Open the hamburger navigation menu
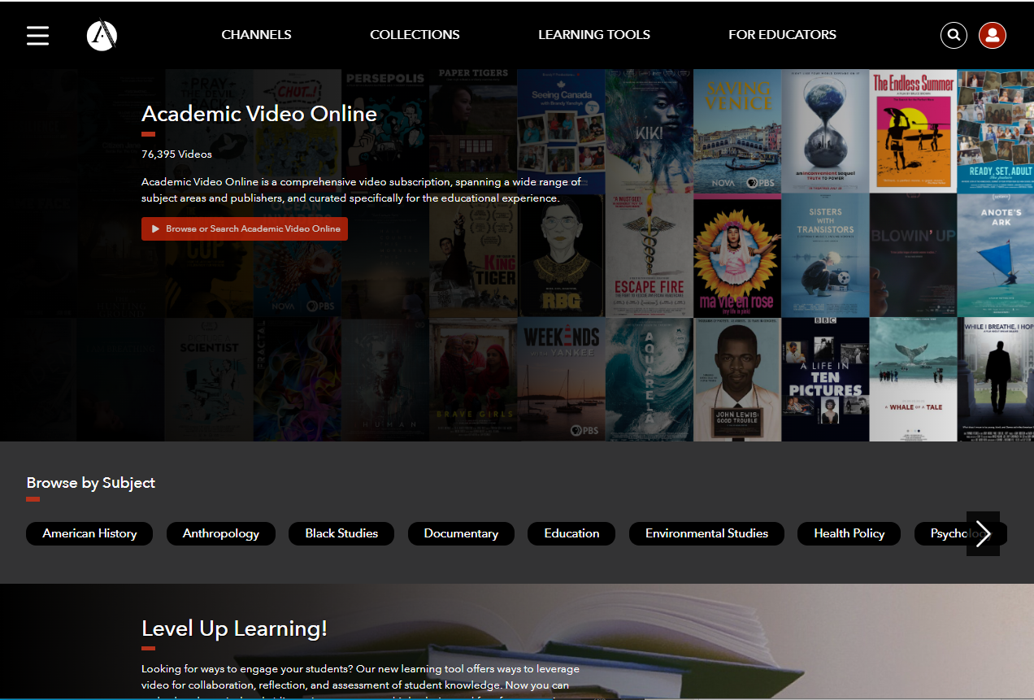 pos(37,35)
